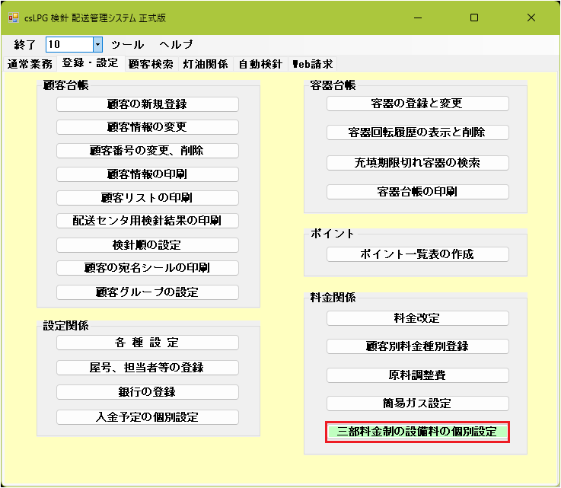Open the combo box dropdown arrow showing 10
This screenshot has width=561, height=488.
click(x=97, y=45)
